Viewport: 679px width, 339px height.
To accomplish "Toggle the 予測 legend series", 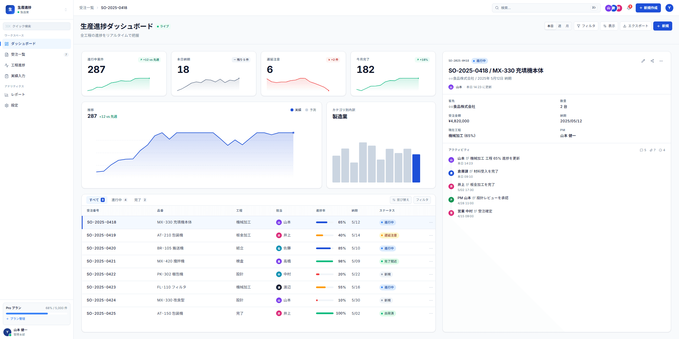I will pos(311,110).
